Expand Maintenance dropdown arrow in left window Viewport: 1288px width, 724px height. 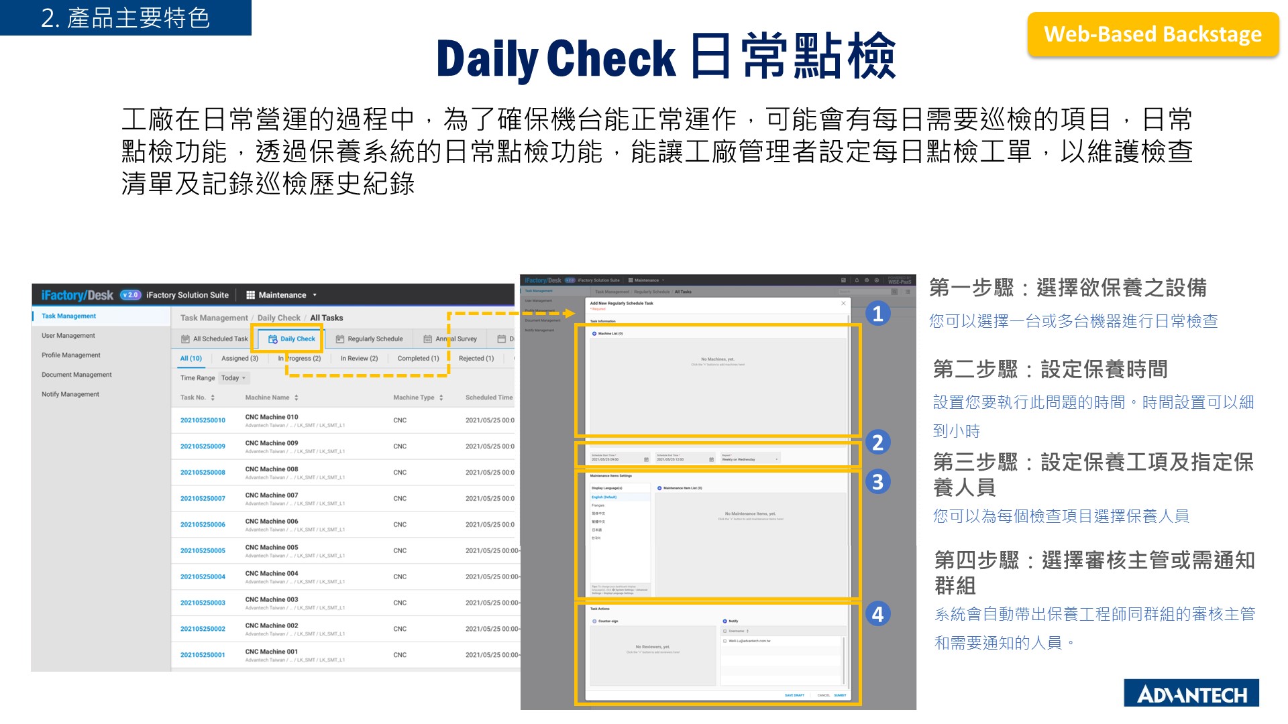(315, 295)
